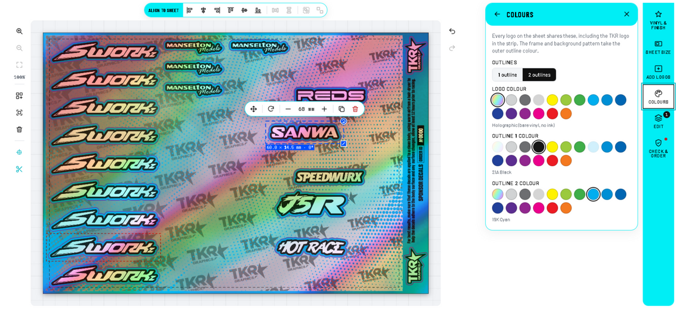Undo the last action

tap(452, 31)
